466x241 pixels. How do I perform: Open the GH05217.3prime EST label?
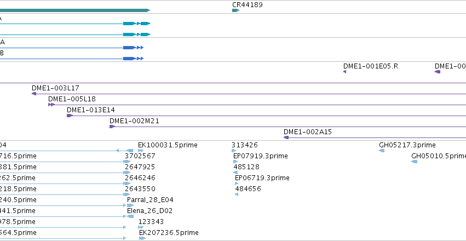[x=407, y=145]
